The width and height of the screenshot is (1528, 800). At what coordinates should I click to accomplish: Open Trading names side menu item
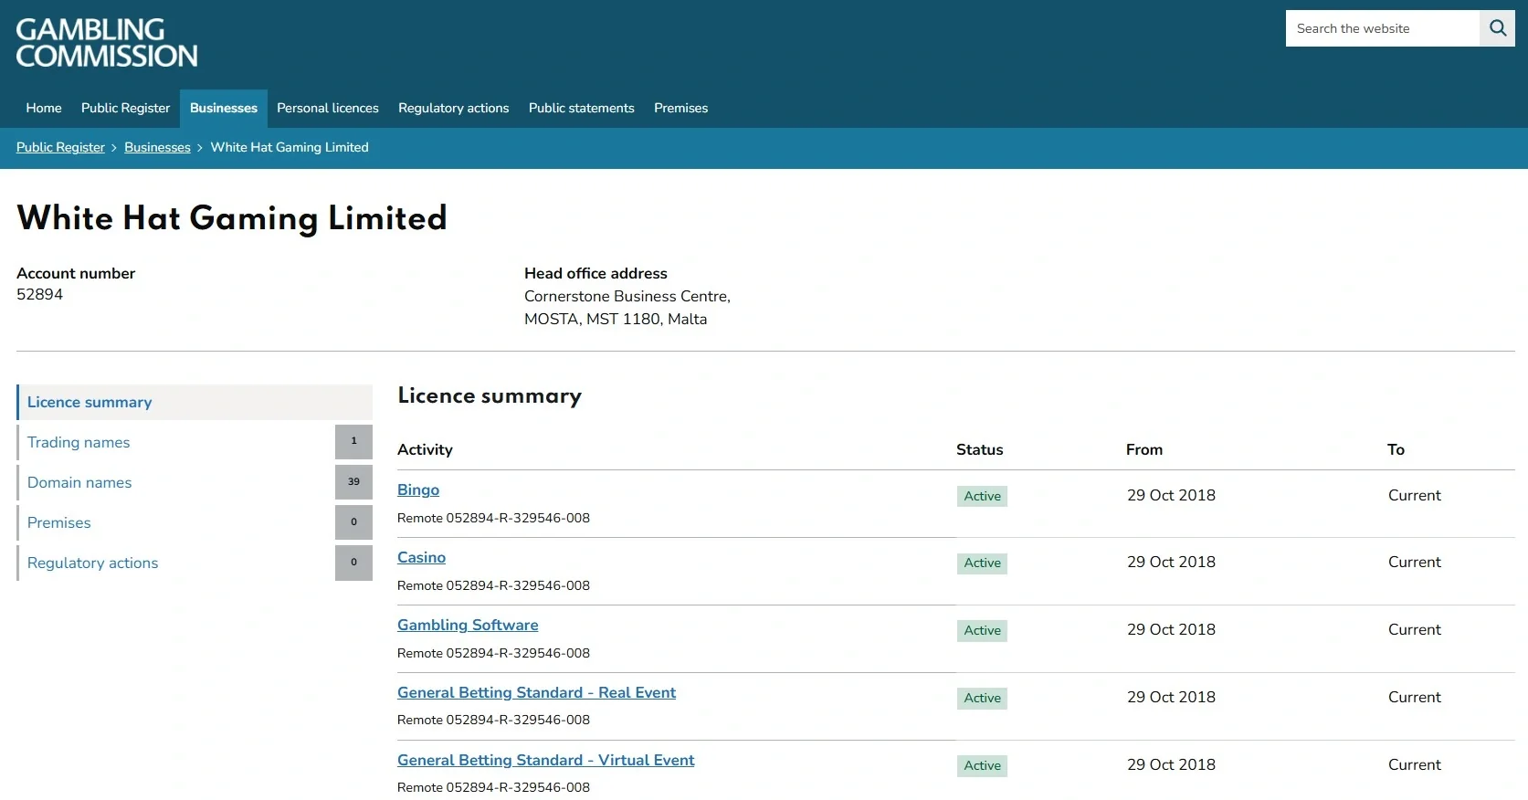pos(79,442)
